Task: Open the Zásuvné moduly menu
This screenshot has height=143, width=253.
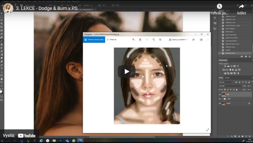Action: [x=60, y=2]
